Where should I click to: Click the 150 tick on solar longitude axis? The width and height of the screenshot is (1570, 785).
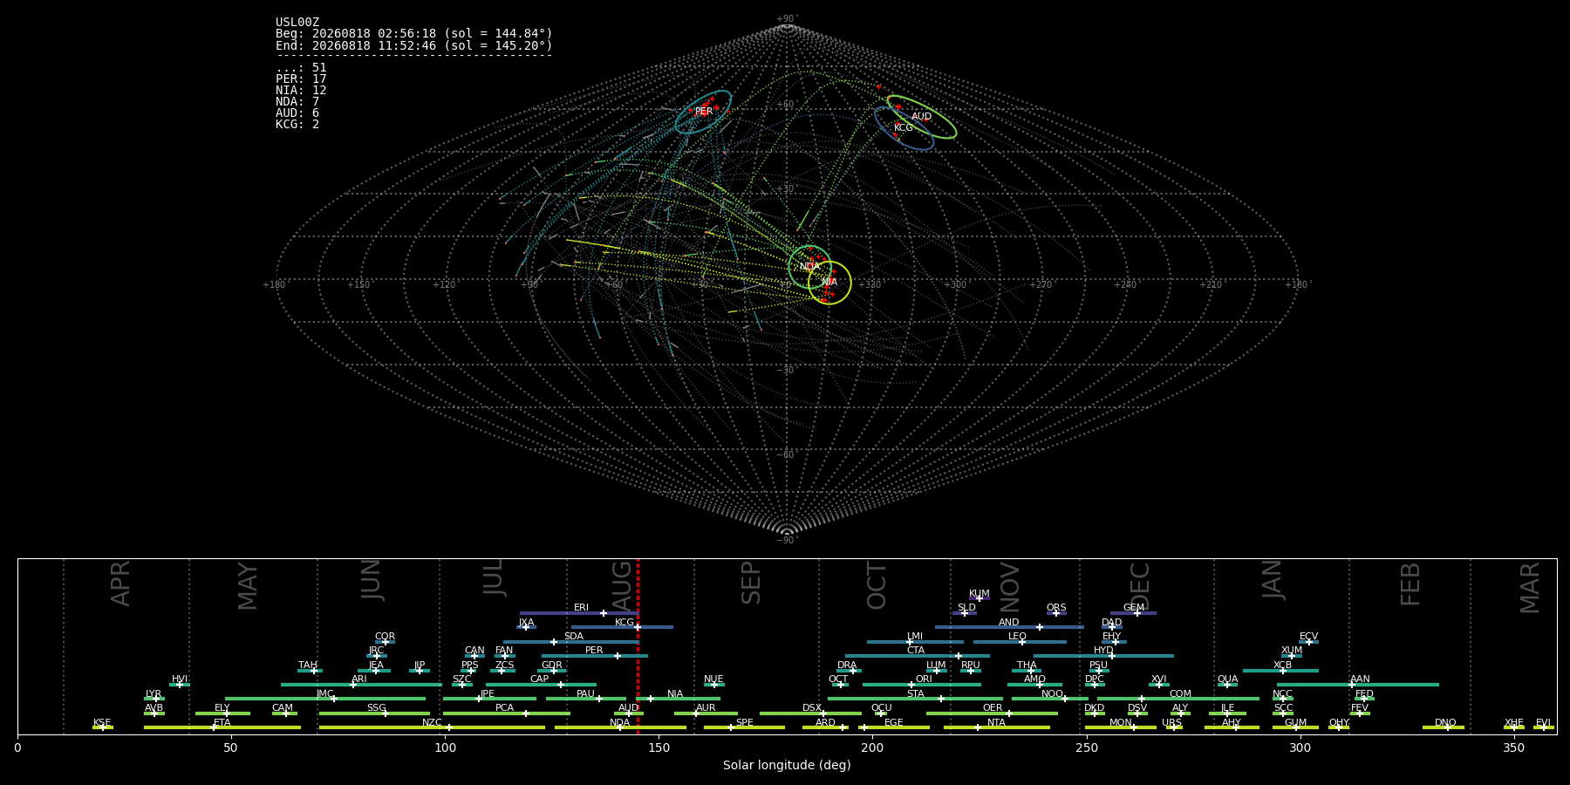coord(659,747)
